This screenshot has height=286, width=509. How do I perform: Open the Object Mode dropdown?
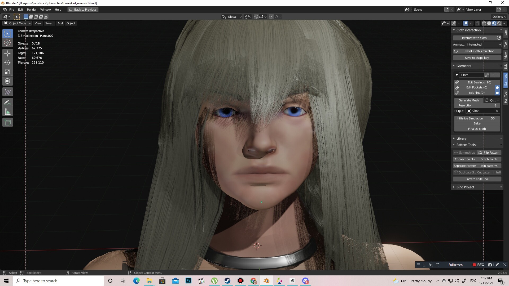tap(17, 23)
